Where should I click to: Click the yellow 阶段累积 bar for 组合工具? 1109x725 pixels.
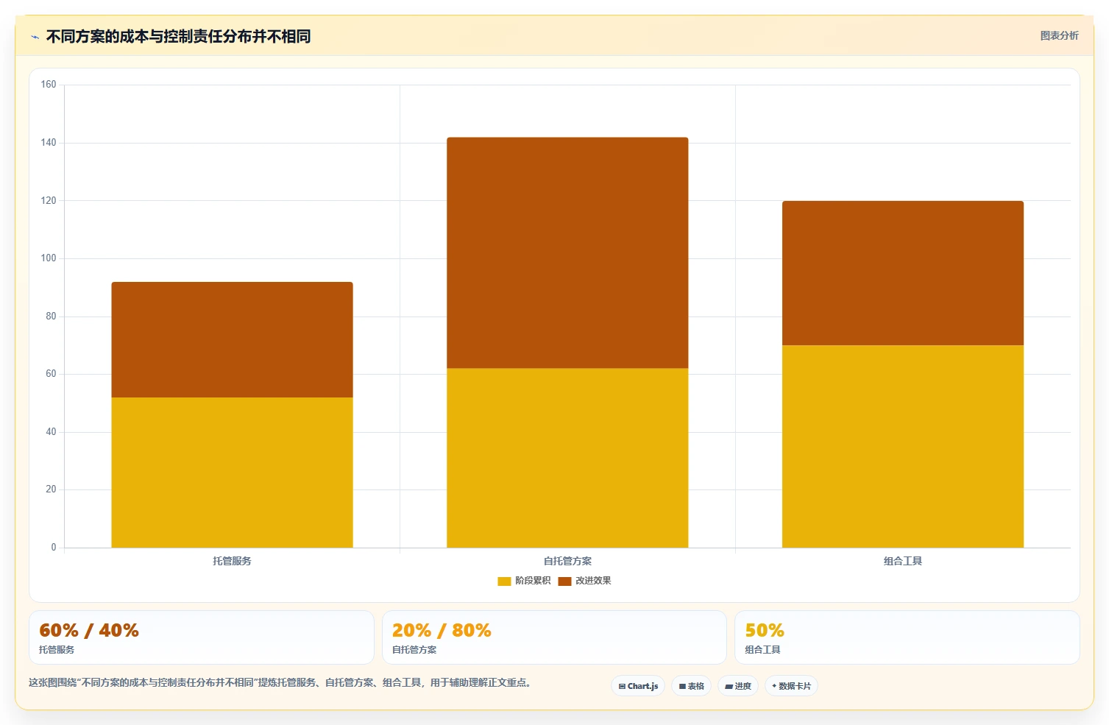[x=903, y=446]
